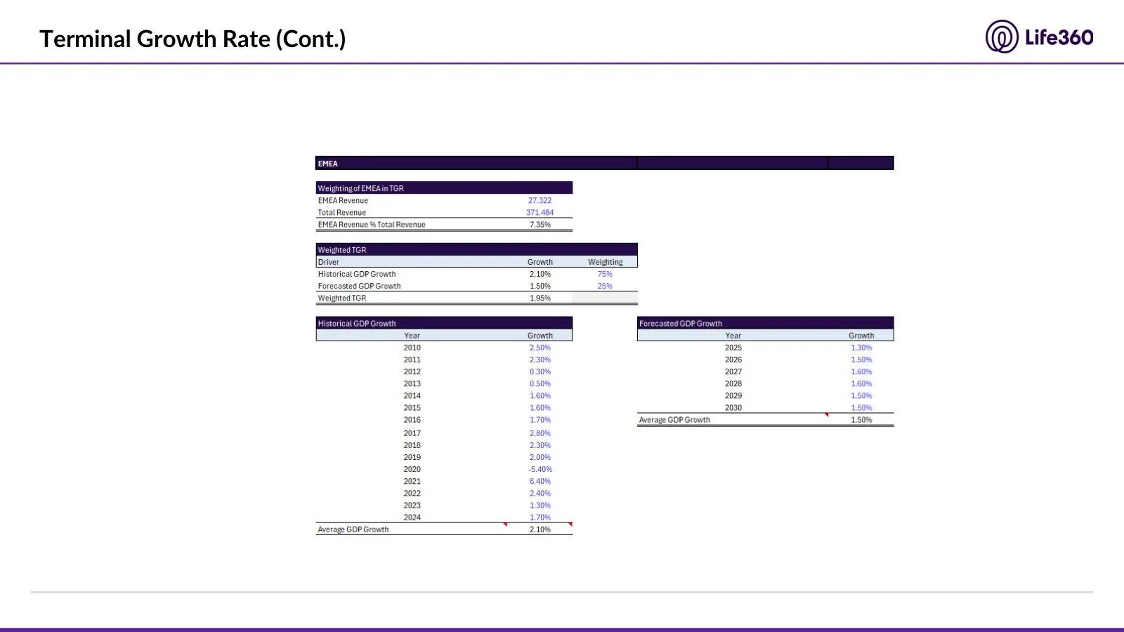This screenshot has height=632, width=1124.
Task: Select the 1.95% Weighted TGR result
Action: pyautogui.click(x=540, y=298)
